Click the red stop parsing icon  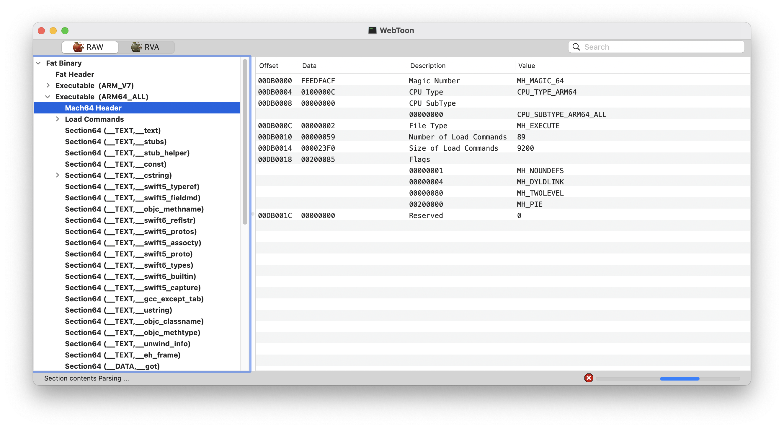(x=589, y=378)
